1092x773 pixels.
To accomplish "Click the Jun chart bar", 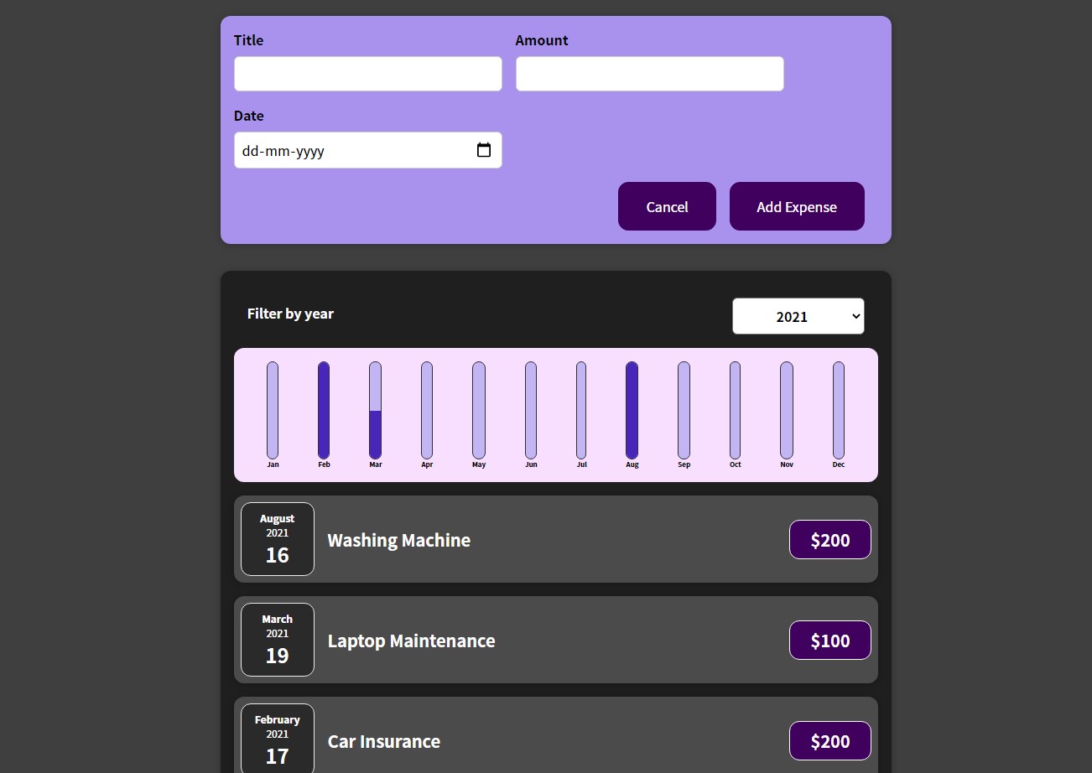I will [531, 410].
